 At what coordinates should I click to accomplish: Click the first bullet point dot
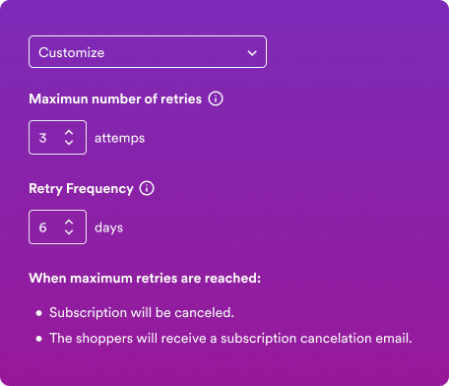click(x=39, y=313)
